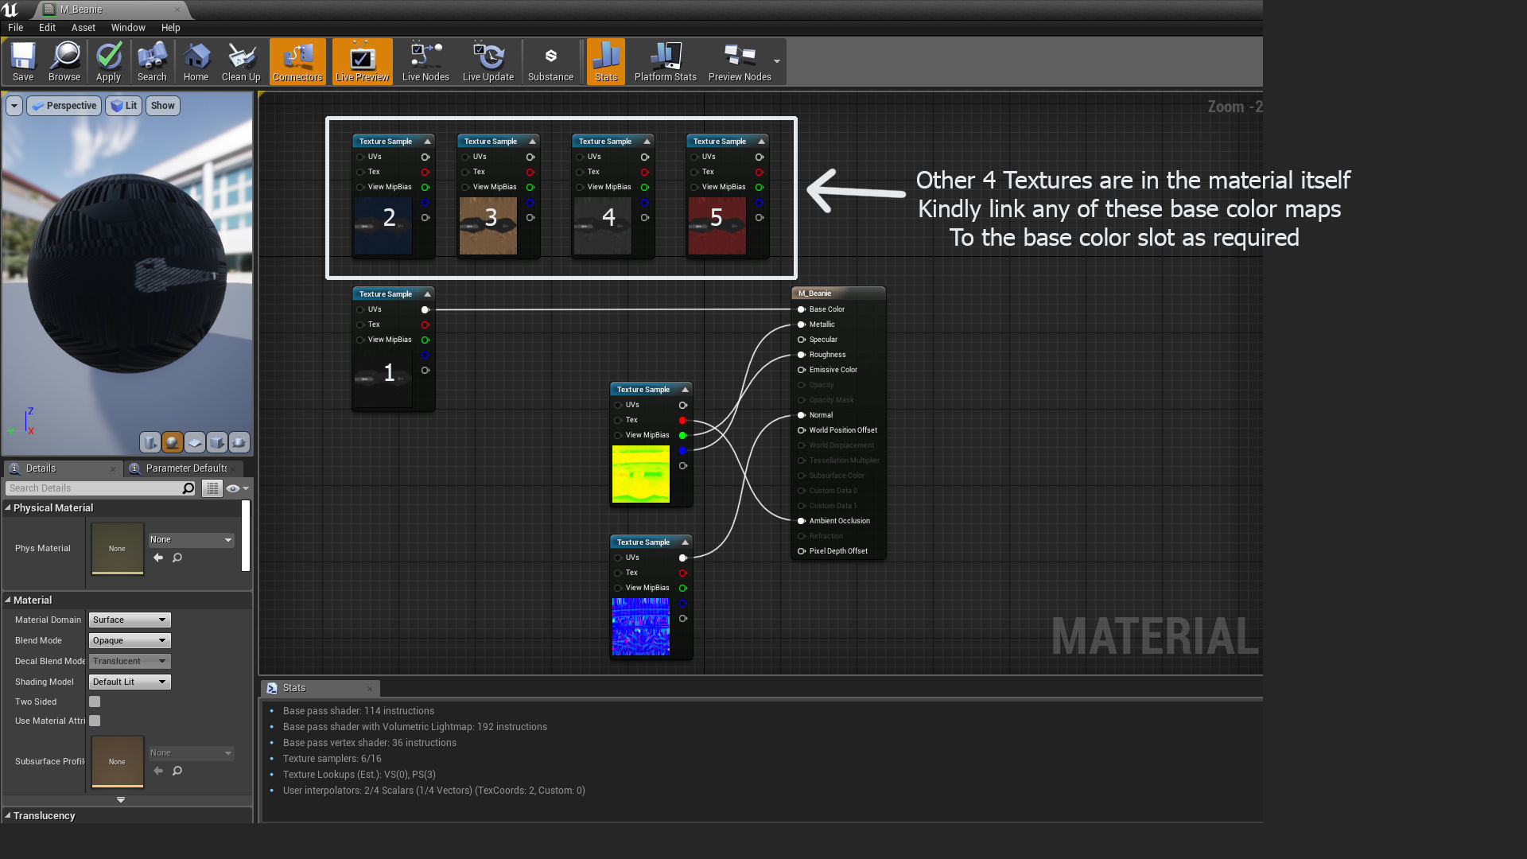The image size is (1527, 859).
Task: Select the sphere preview mesh icon
Action: pos(172,442)
